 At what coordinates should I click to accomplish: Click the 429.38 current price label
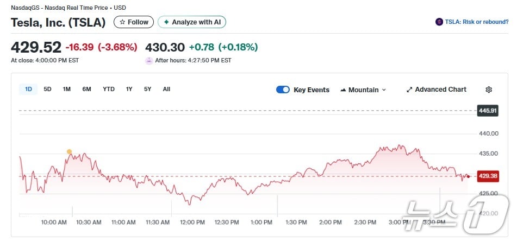(488, 176)
